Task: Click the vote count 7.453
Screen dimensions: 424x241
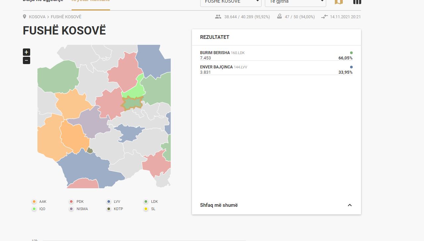Action: (206, 58)
